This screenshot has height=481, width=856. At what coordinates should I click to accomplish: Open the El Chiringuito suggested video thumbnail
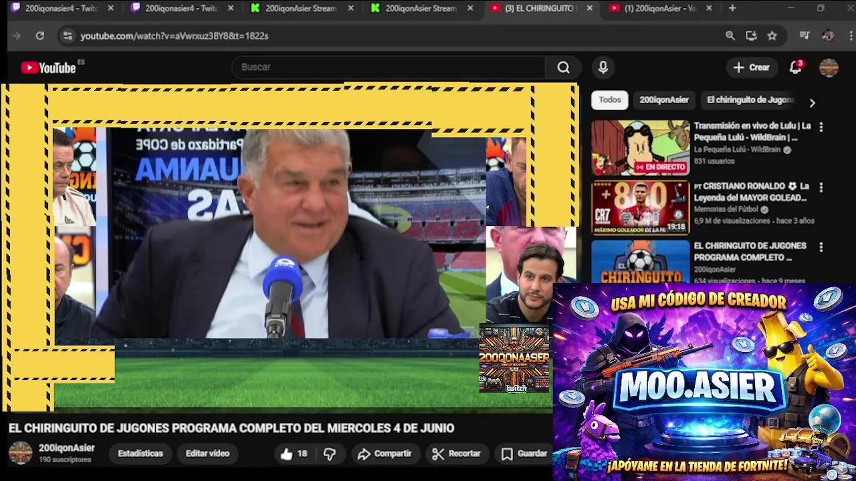640,261
